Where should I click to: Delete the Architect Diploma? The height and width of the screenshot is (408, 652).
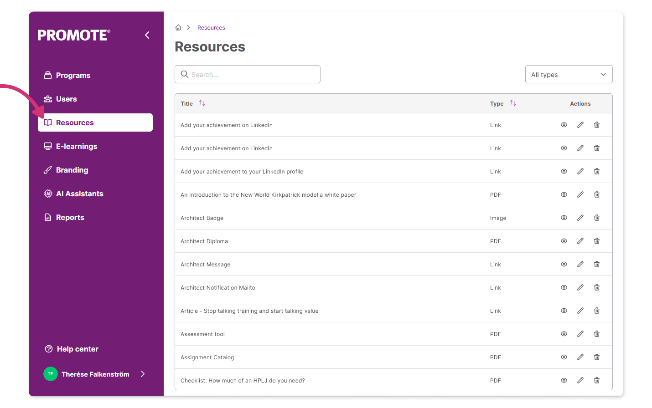[597, 241]
